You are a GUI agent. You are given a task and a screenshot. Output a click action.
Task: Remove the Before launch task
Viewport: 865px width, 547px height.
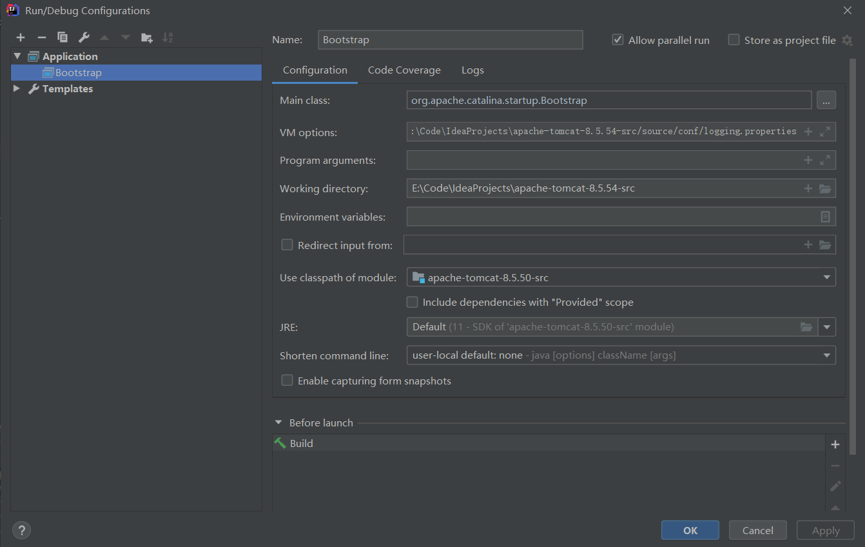tap(835, 465)
